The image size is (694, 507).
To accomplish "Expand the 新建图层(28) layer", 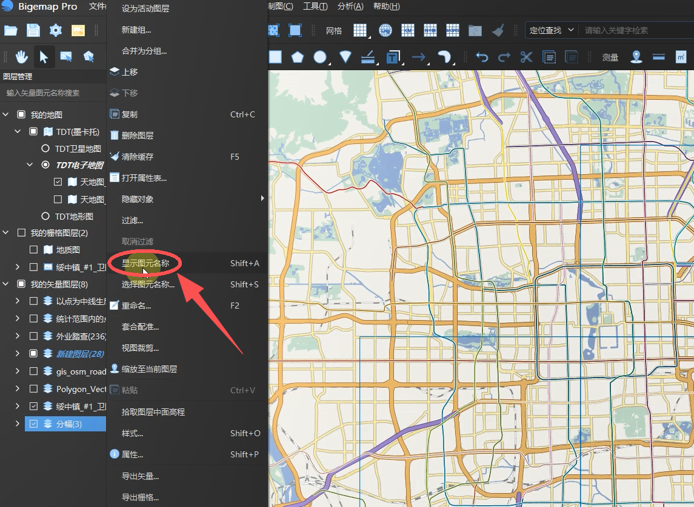I will click(x=17, y=354).
